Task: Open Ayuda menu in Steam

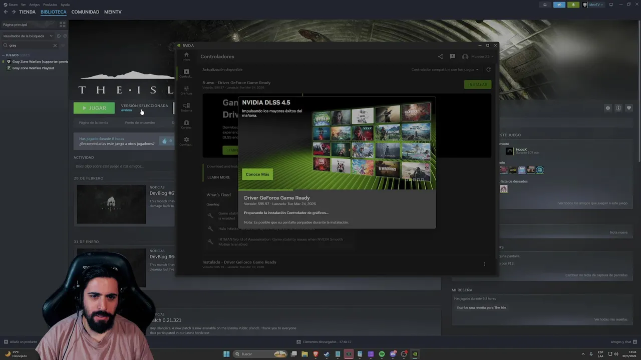Action: 65,4
